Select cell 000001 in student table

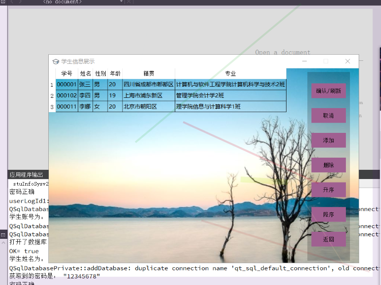click(x=67, y=84)
